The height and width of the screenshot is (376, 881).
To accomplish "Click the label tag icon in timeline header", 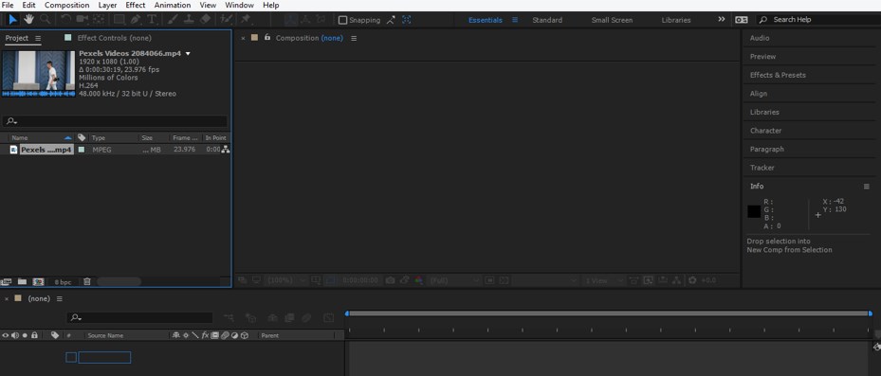I will (54, 335).
